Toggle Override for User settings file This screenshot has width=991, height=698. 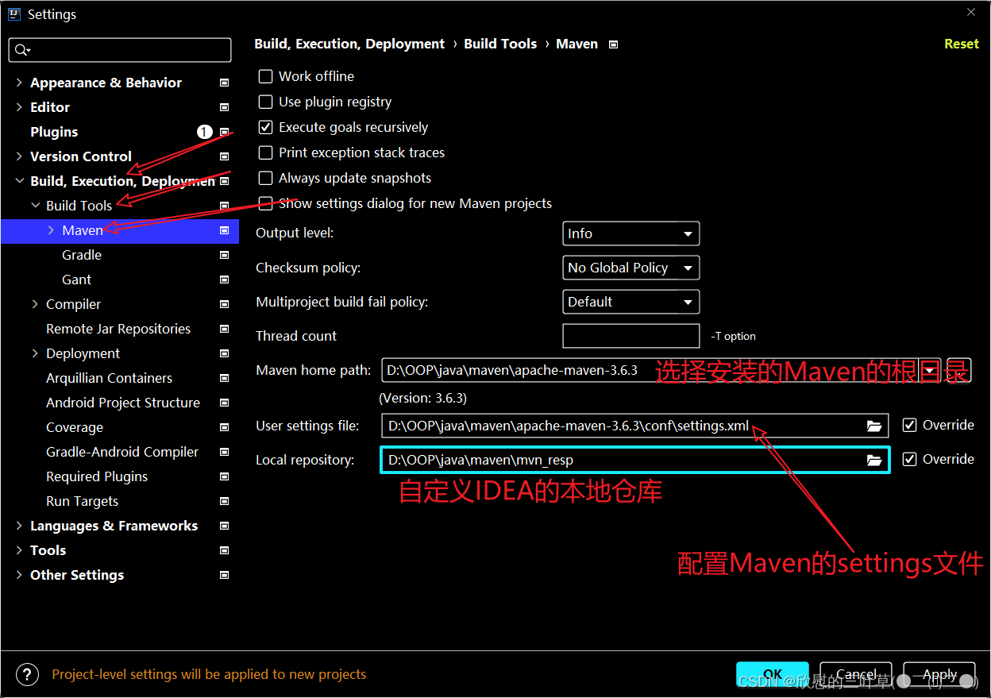[910, 426]
